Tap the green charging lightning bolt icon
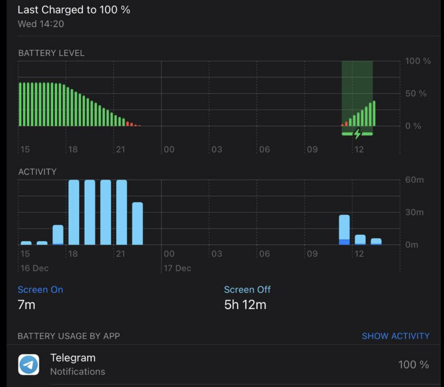The image size is (444, 387). coord(357,134)
